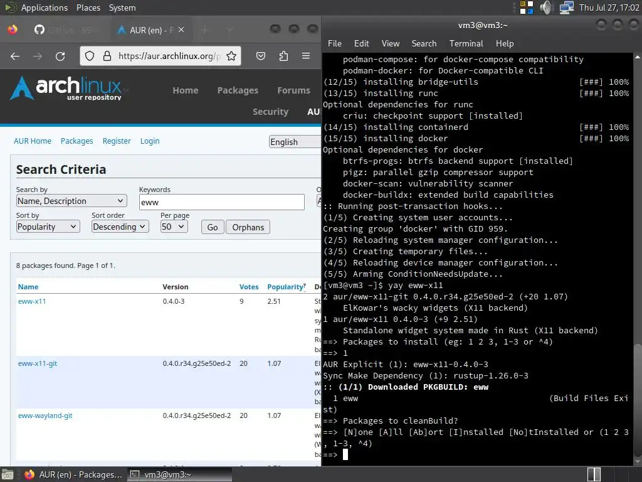Screen dimensions: 642x482
Task: Open the AUR Home link
Action: tap(33, 141)
